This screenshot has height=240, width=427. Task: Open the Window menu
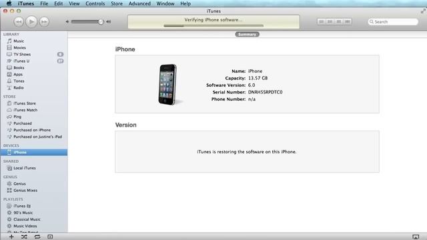(165, 3)
